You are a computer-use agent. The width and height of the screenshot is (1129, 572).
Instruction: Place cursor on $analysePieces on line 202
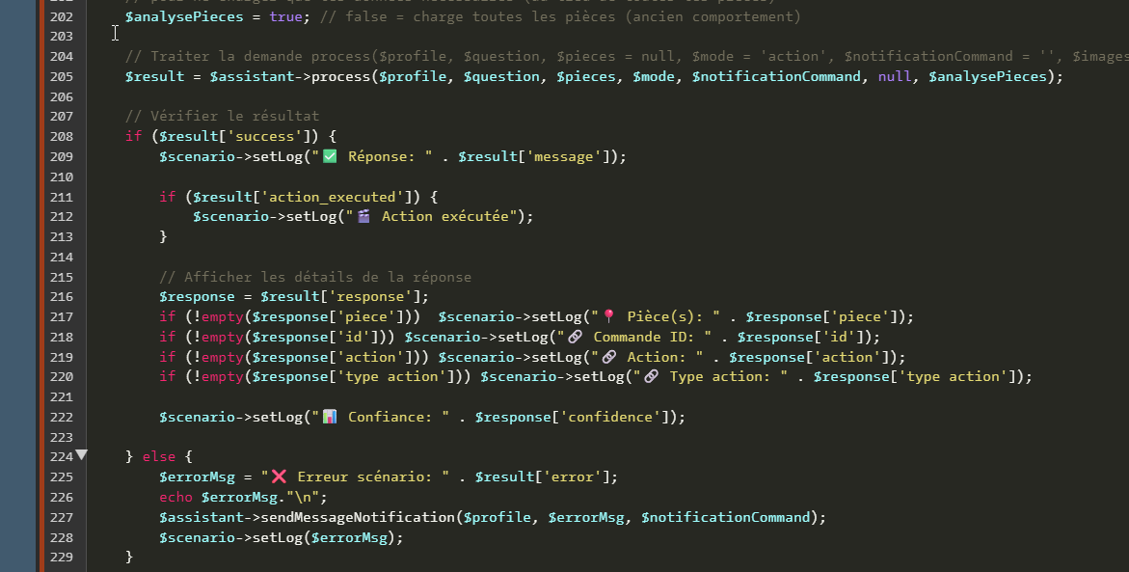coord(184,16)
